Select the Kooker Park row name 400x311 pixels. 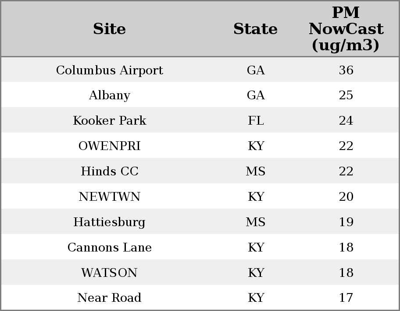[109, 121]
